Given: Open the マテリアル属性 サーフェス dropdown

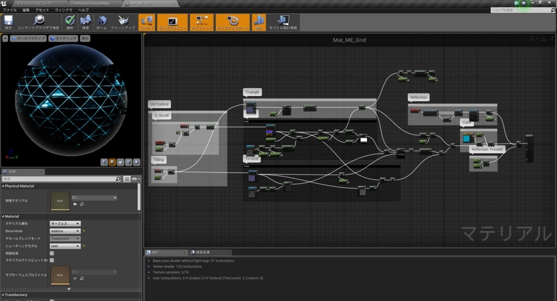Looking at the screenshot, I should (65, 224).
